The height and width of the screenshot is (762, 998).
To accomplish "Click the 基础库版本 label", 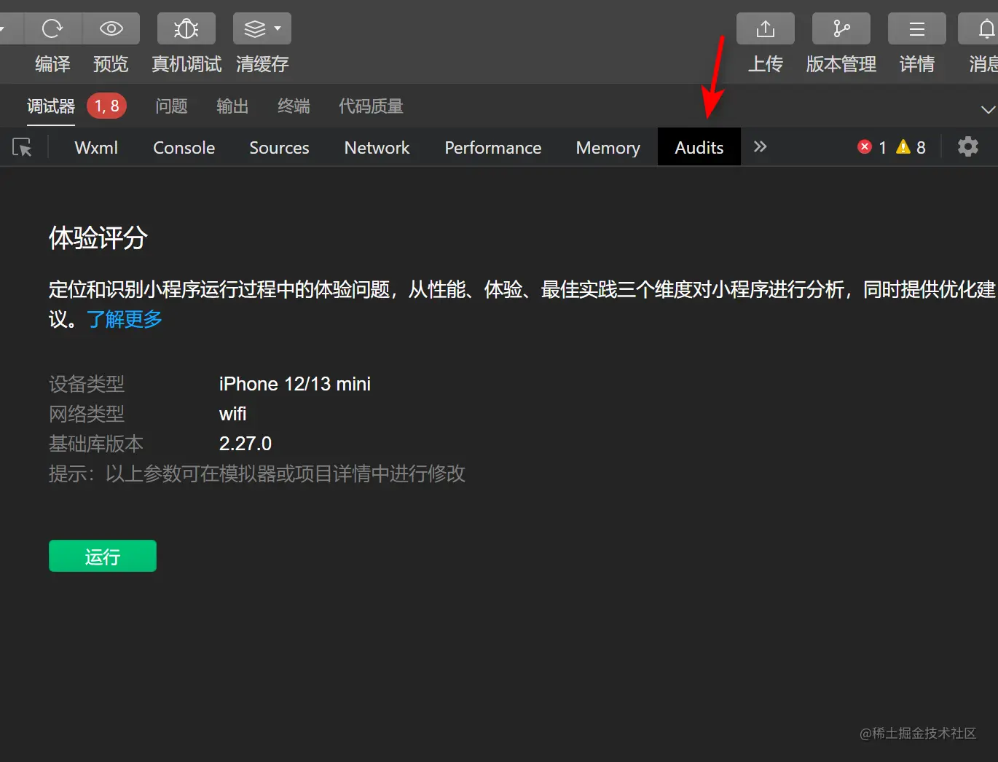I will pyautogui.click(x=96, y=444).
